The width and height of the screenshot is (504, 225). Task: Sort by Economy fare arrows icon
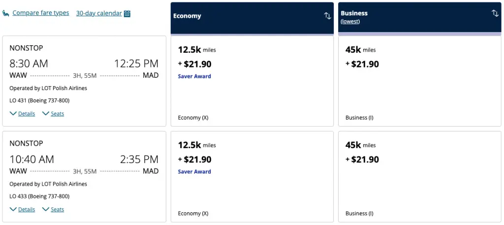[x=327, y=16]
